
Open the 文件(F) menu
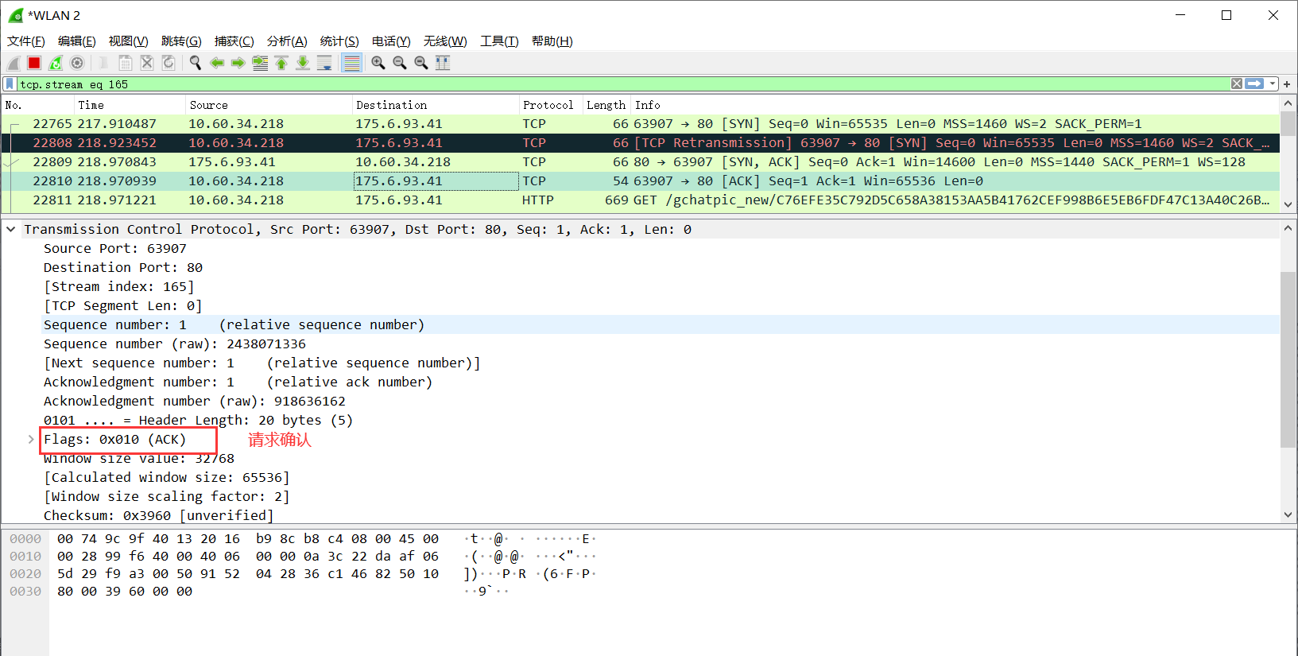point(26,41)
